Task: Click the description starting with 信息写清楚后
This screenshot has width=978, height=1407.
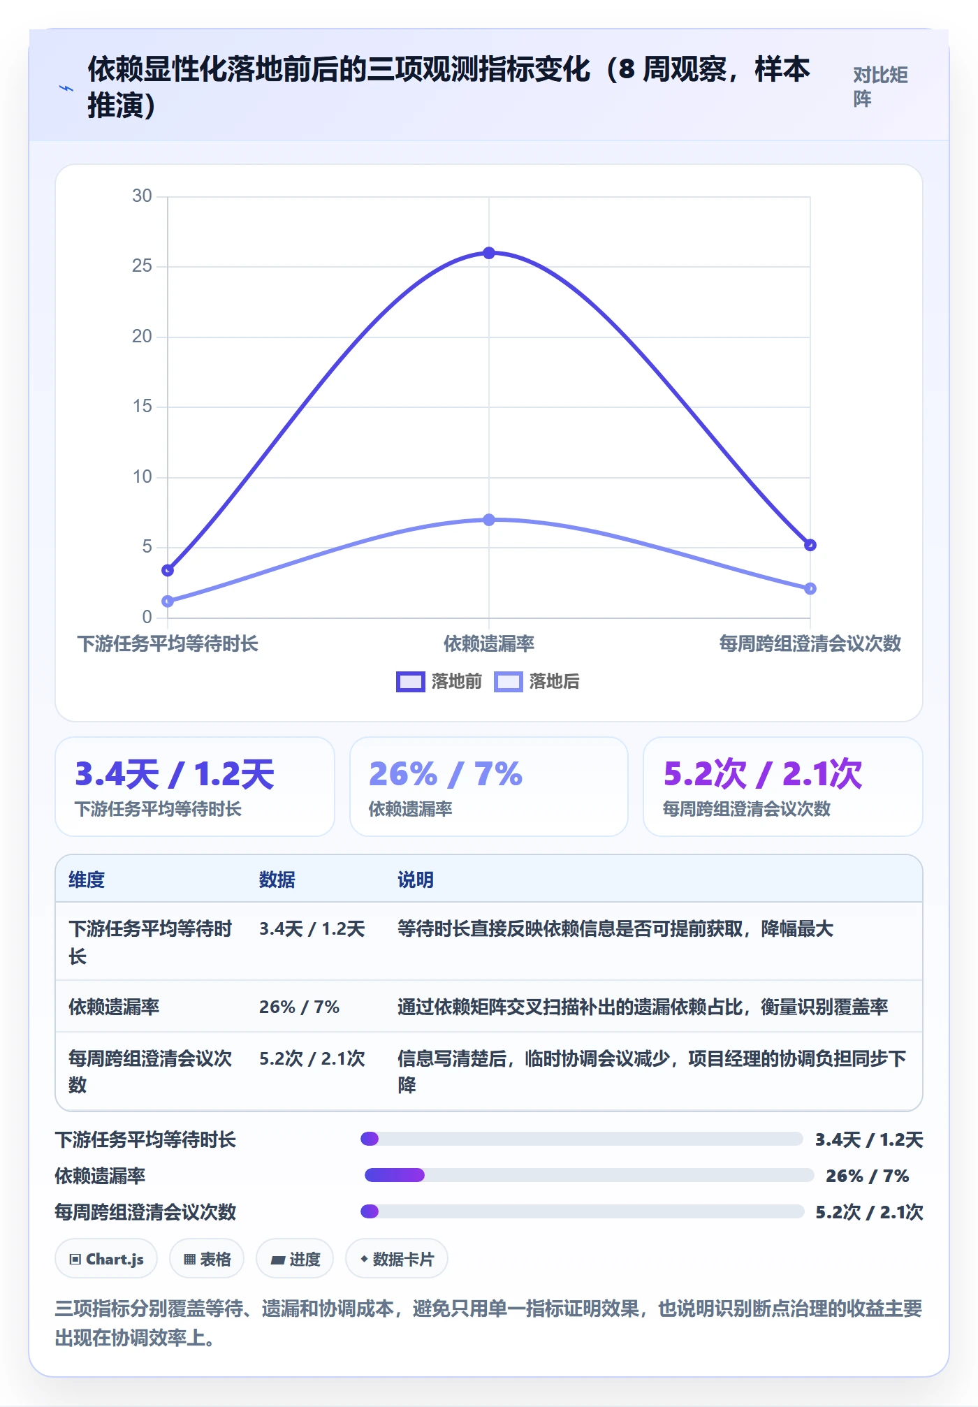Action: point(652,1072)
